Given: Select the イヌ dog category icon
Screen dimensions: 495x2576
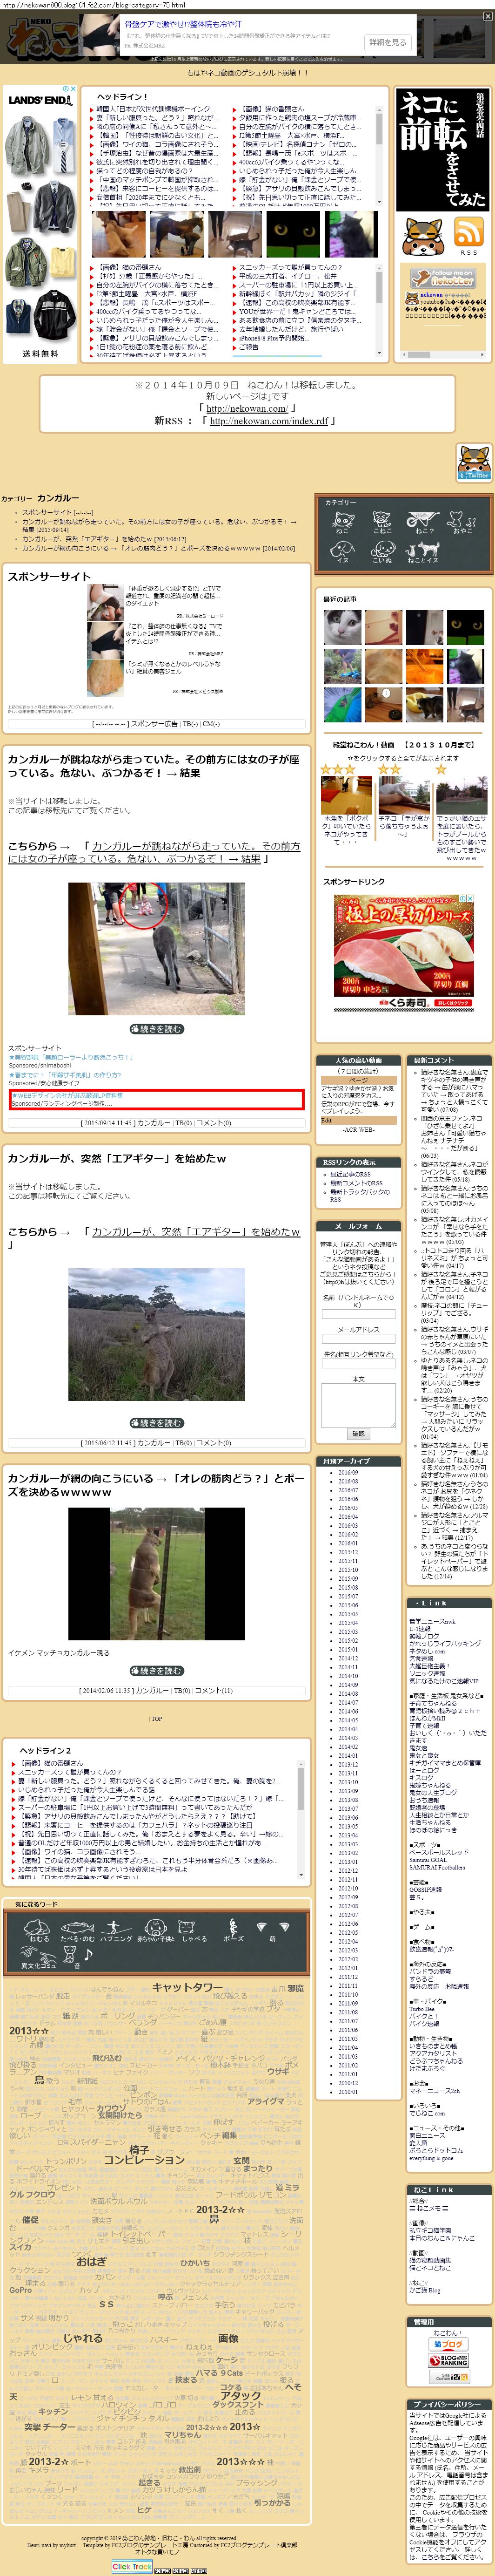Looking at the screenshot, I should [x=342, y=552].
